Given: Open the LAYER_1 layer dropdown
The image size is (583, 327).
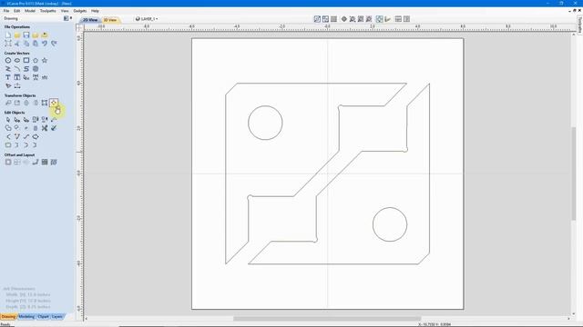Looking at the screenshot, I should tap(147, 19).
